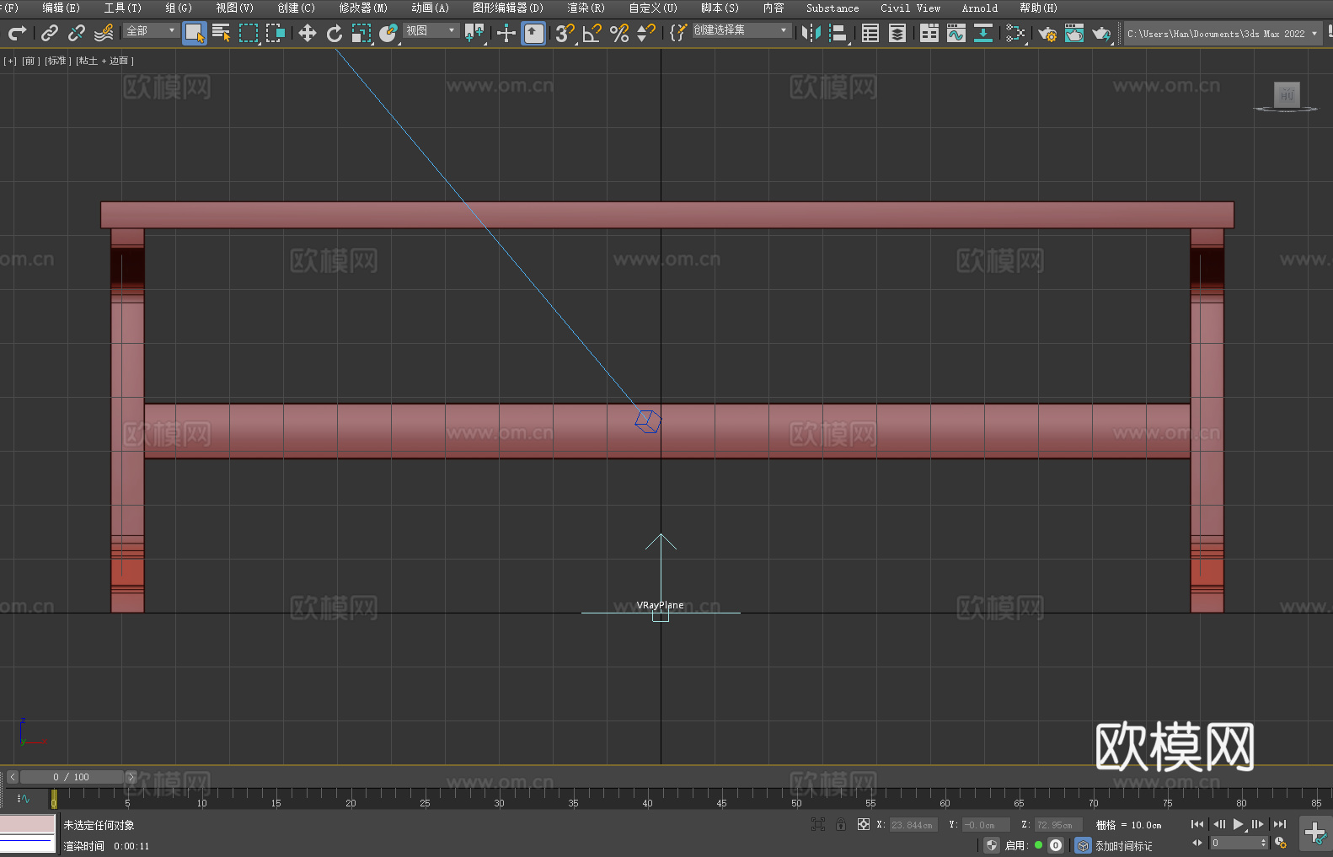This screenshot has height=857, width=1333.
Task: Open the 图形编辑器(D) menu
Action: click(x=508, y=8)
